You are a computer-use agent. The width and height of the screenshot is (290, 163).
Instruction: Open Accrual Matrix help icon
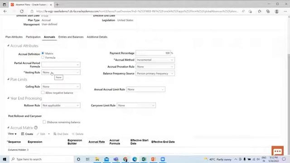(x=36, y=128)
